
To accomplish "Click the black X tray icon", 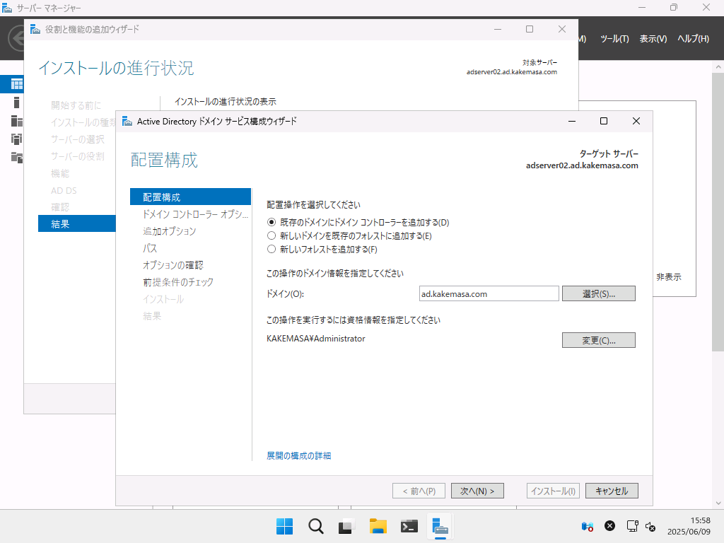I will (610, 526).
